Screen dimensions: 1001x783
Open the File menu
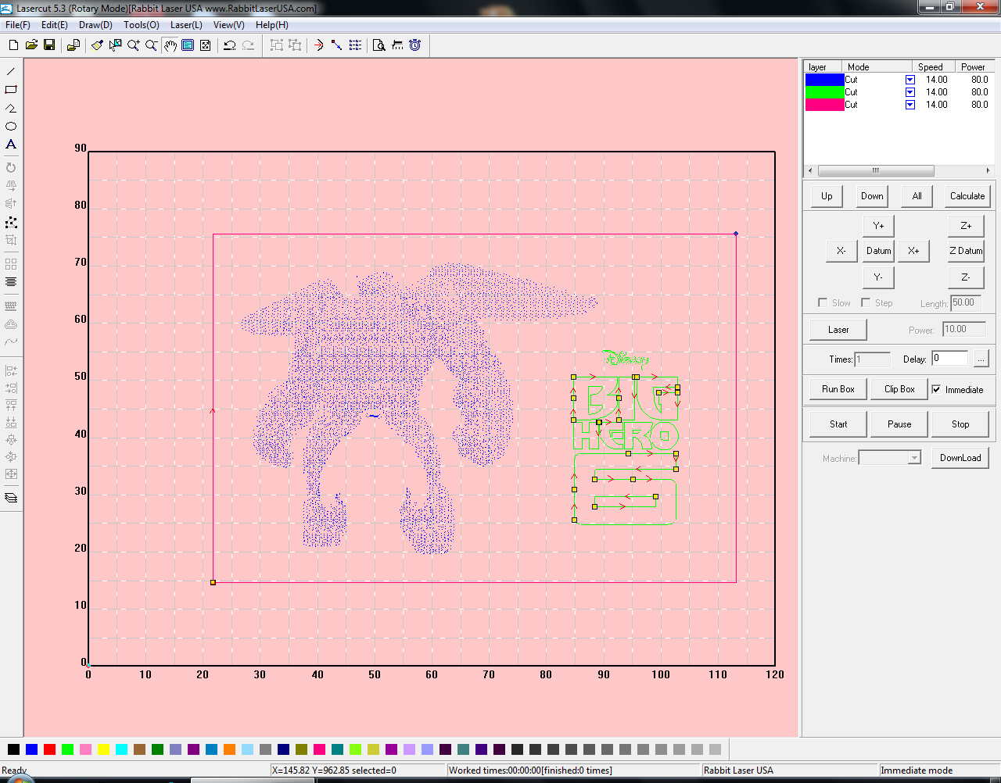point(17,25)
